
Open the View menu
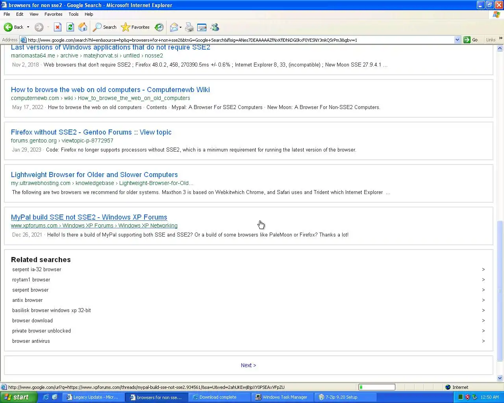[x=34, y=14]
